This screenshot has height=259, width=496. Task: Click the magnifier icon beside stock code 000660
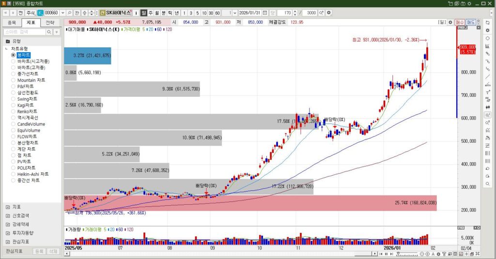click(x=70, y=13)
